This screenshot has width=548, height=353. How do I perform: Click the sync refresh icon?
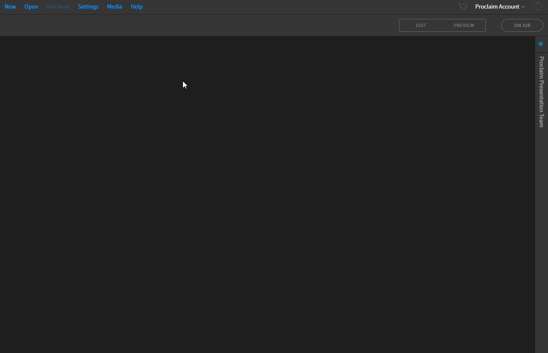click(x=537, y=6)
